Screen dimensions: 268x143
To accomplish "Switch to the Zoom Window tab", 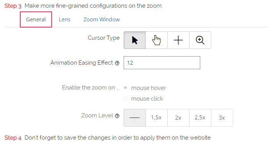I will pos(101,19).
